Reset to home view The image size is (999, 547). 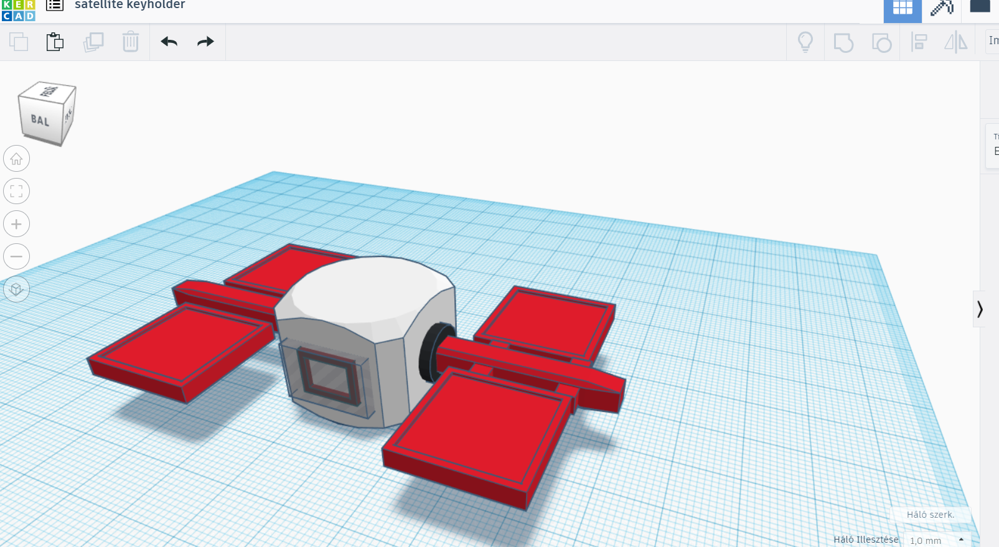(17, 159)
